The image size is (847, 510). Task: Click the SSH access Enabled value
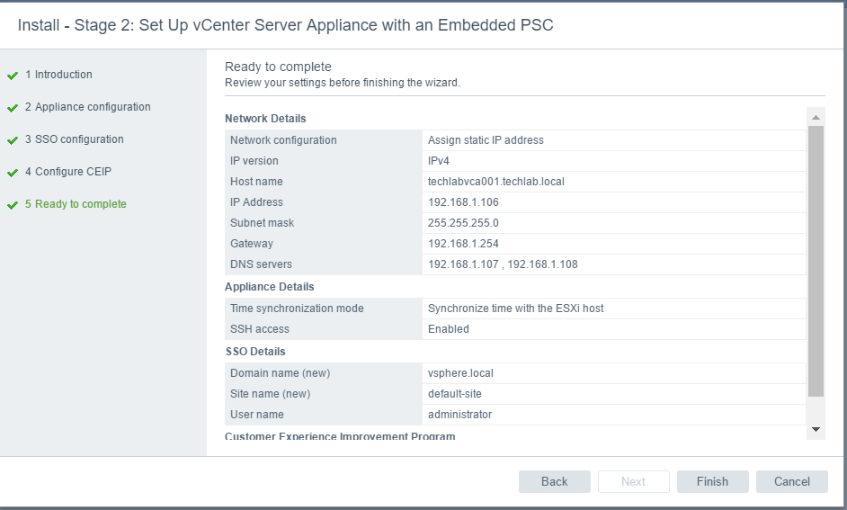[449, 329]
